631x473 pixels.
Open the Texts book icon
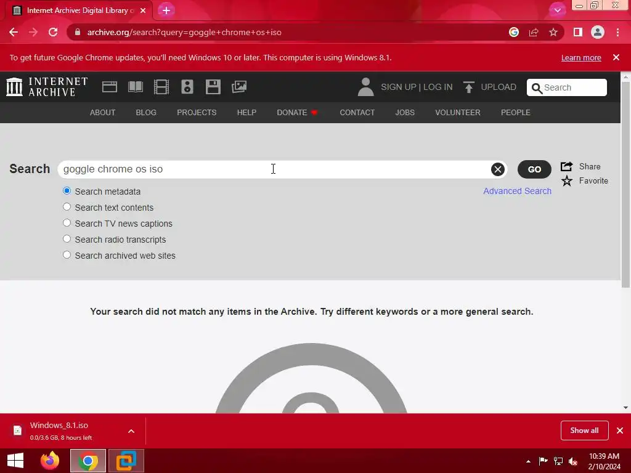click(x=135, y=87)
